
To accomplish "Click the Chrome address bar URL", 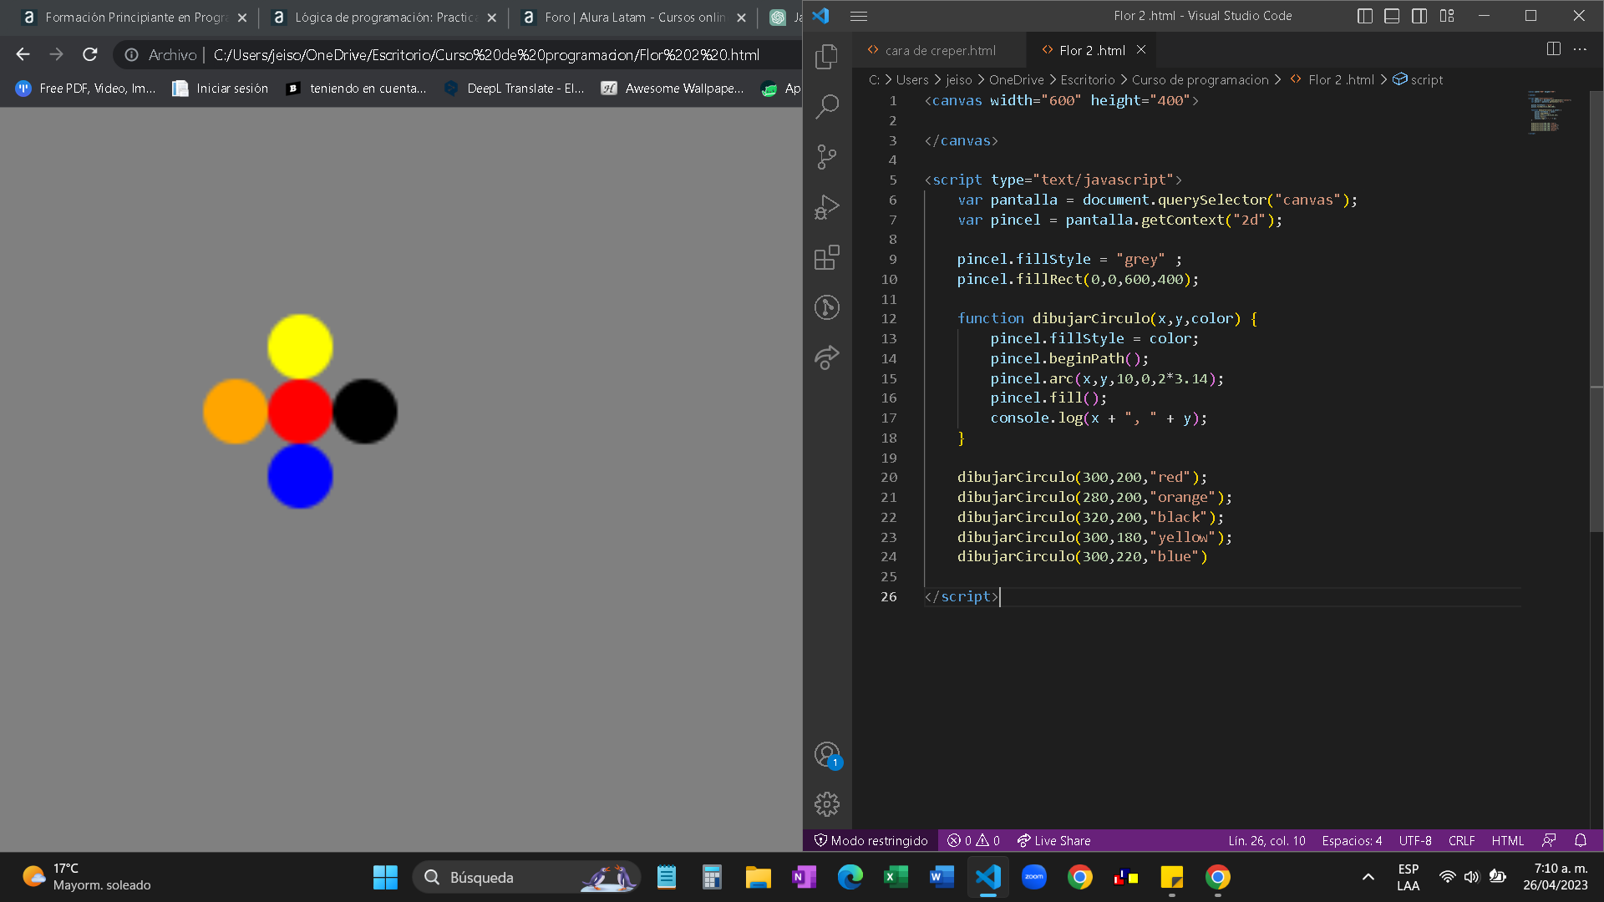I will point(486,55).
